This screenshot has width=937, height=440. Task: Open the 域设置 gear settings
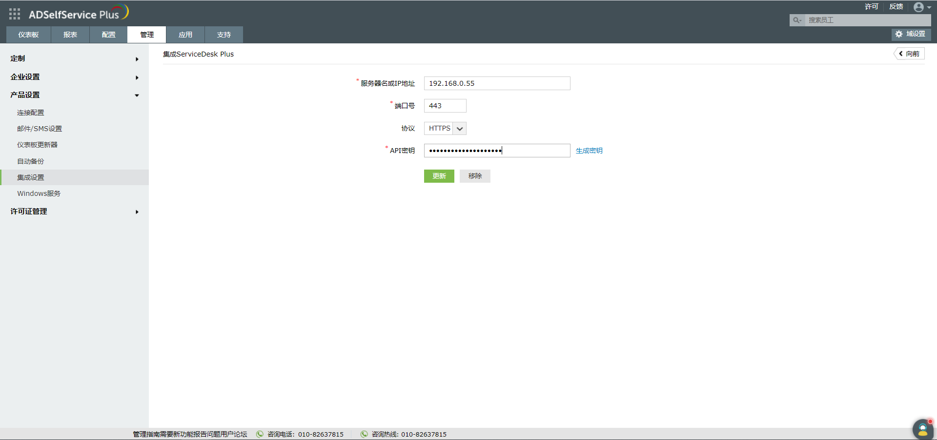click(911, 34)
